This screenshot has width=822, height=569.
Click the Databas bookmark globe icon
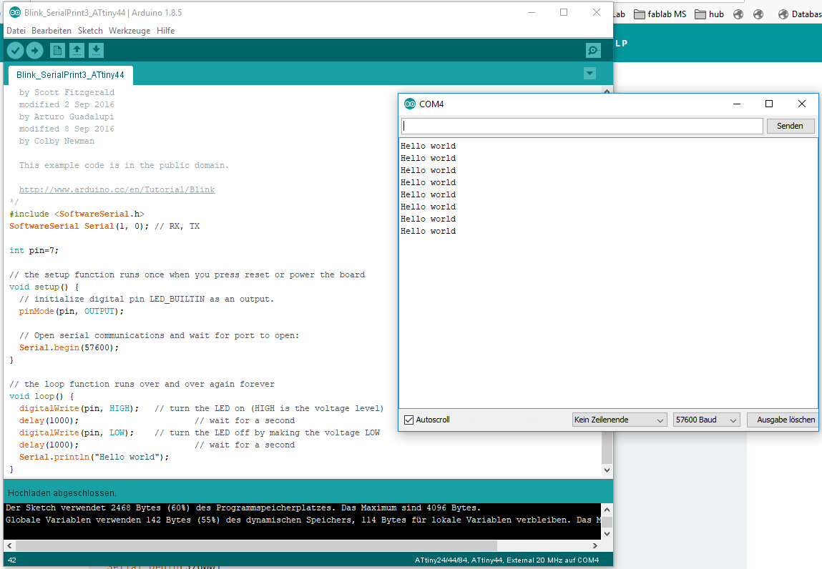coord(783,14)
